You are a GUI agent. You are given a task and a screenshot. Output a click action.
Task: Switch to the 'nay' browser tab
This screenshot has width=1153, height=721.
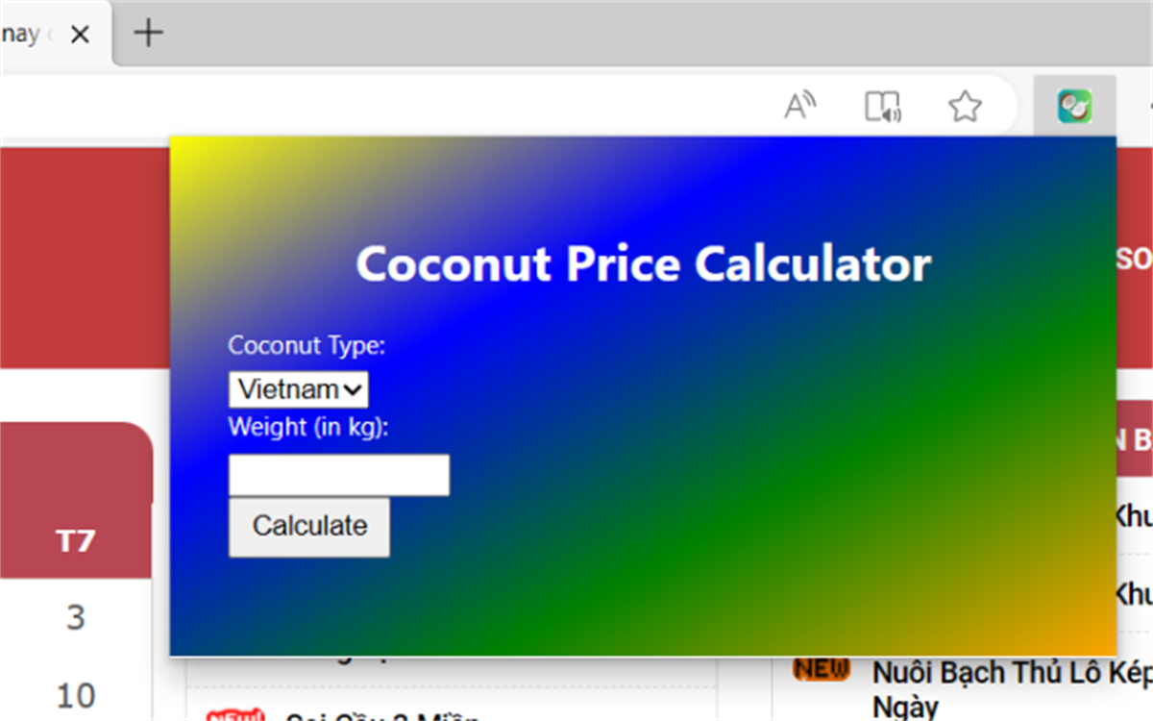coord(24,34)
